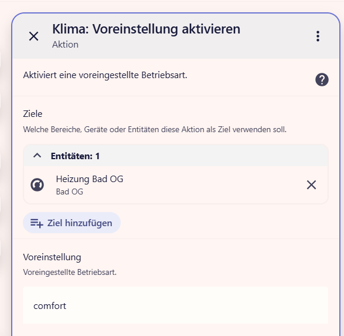
Task: Open the three-dot overflow menu
Action: tap(318, 36)
